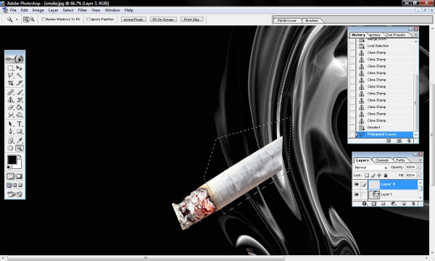Image resolution: width=435 pixels, height=261 pixels.
Task: Add layer mask from Layers panel bottom
Action: 373,204
